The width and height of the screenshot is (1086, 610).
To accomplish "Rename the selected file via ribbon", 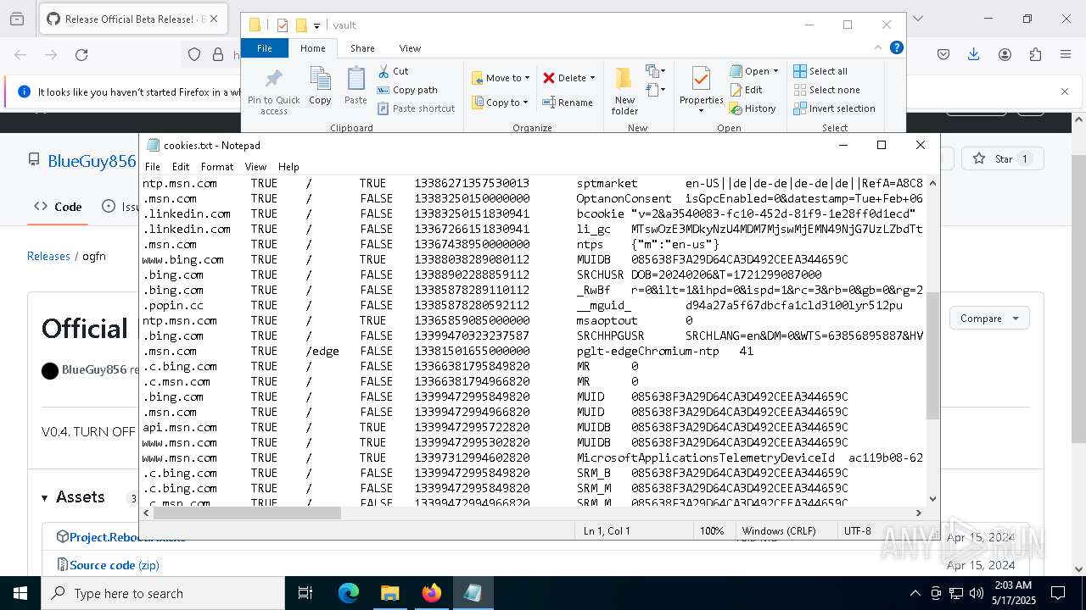I will tap(568, 103).
